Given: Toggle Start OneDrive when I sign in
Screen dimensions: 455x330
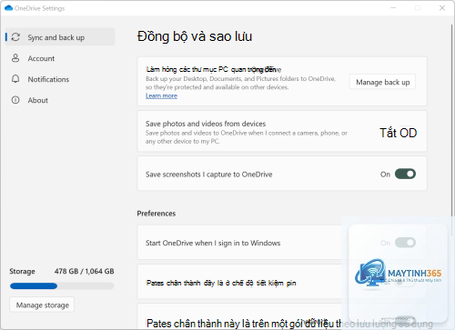Looking at the screenshot, I should point(405,243).
